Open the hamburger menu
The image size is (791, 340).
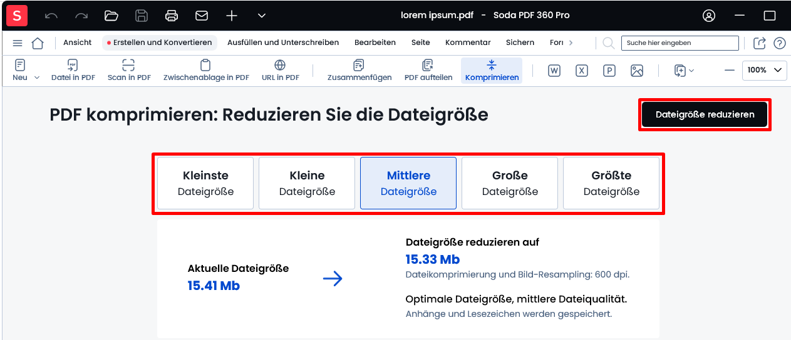[18, 43]
